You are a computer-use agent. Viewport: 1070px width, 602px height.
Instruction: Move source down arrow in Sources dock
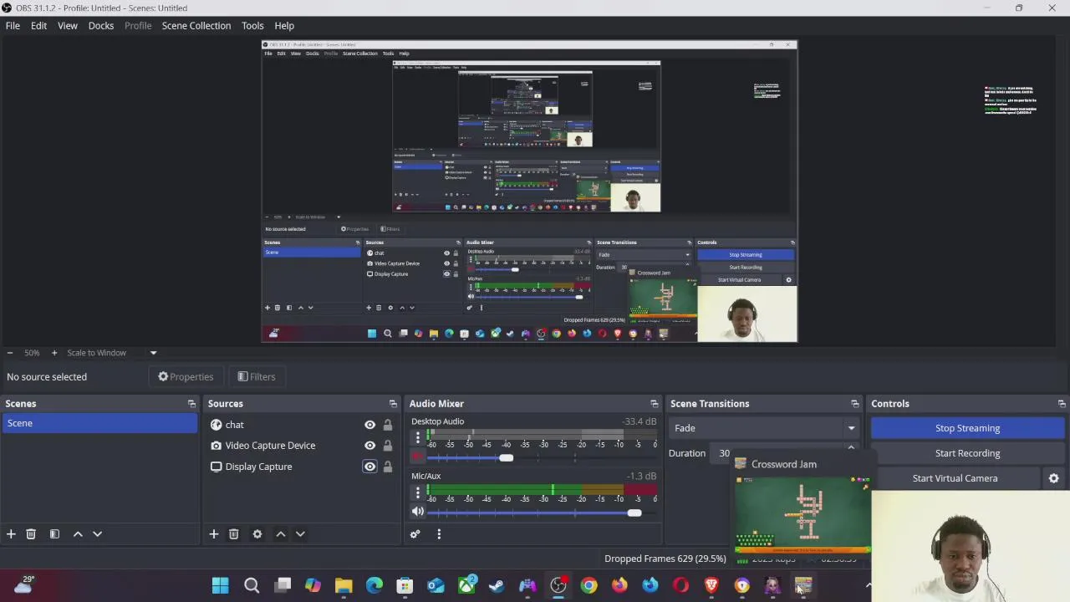tap(300, 533)
